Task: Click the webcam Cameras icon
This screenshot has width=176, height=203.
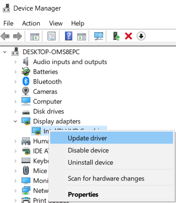Action: 26,91
